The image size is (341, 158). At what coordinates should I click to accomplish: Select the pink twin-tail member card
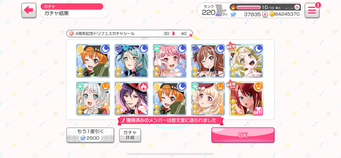[170, 61]
